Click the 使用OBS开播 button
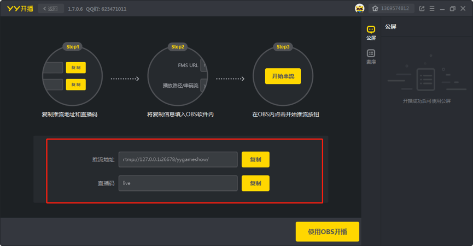This screenshot has width=473, height=246. pyautogui.click(x=328, y=232)
